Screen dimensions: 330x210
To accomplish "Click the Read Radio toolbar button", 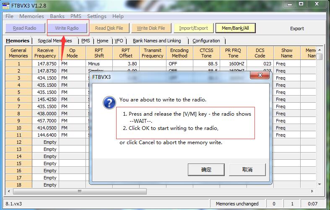I will tap(24, 28).
